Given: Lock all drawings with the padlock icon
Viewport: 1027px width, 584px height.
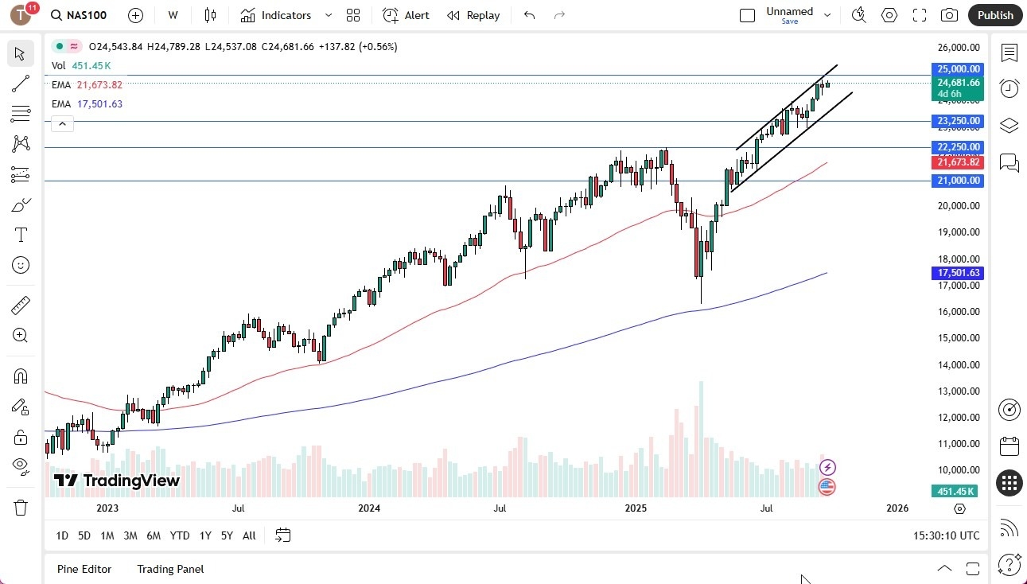Looking at the screenshot, I should point(20,437).
